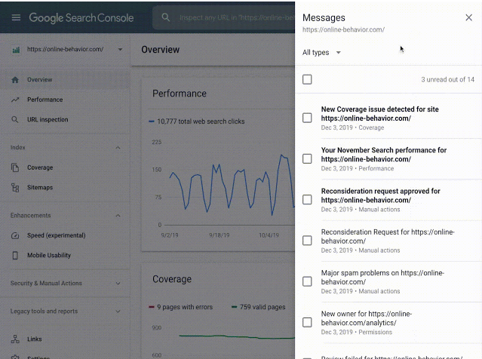This screenshot has width=482, height=359.
Task: Click the Coverage pages icon
Action: click(x=15, y=167)
